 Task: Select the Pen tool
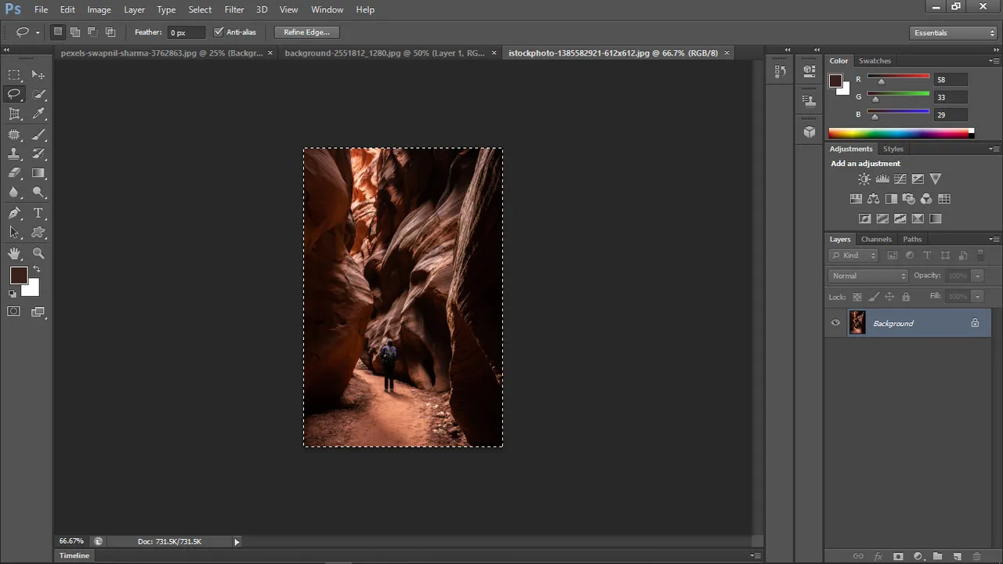(x=14, y=213)
